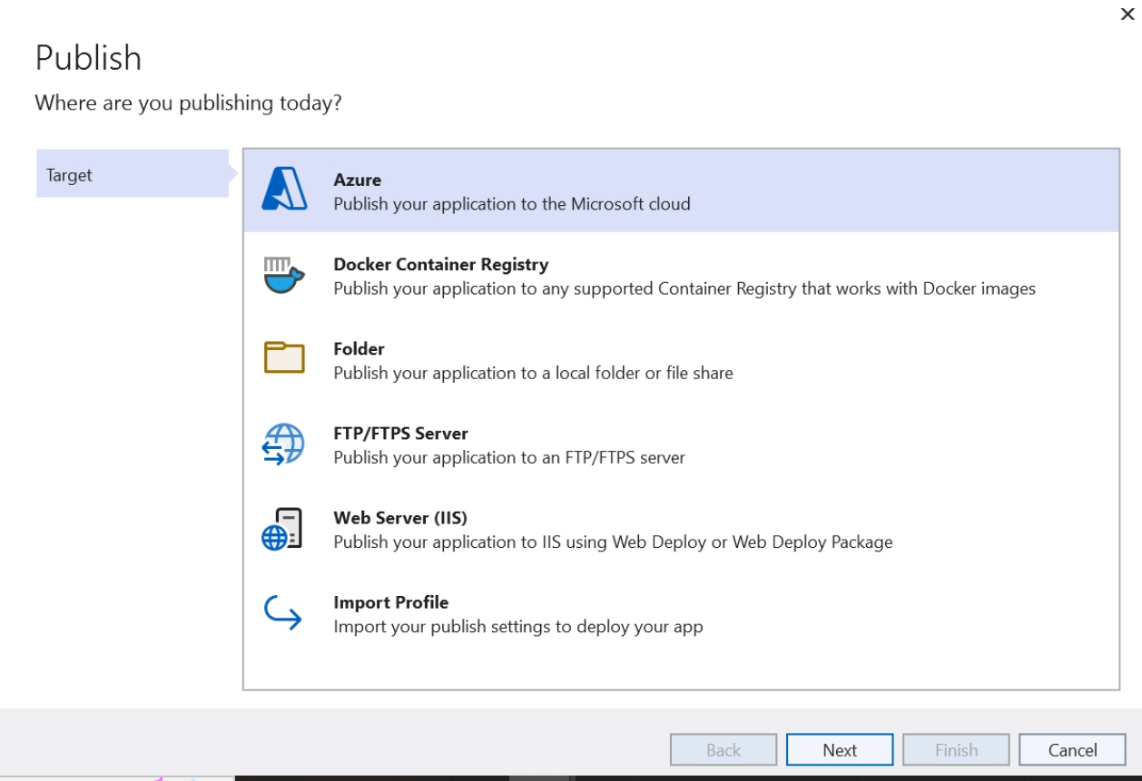Click the Azure cloud logo icon

click(284, 190)
